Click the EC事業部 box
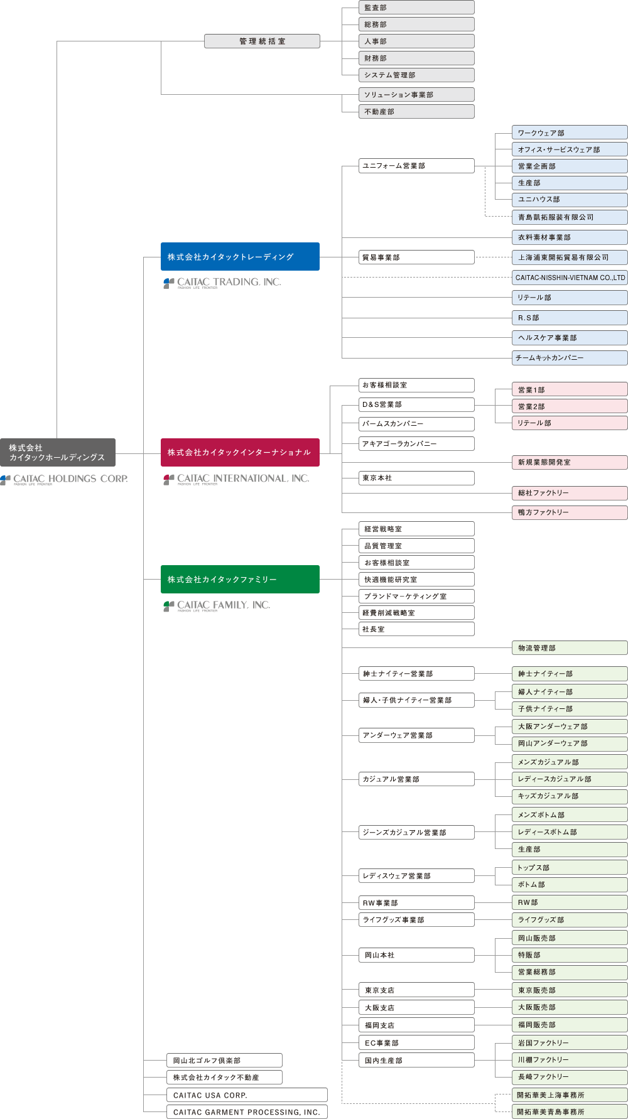The width and height of the screenshot is (628, 1119). click(x=416, y=1043)
